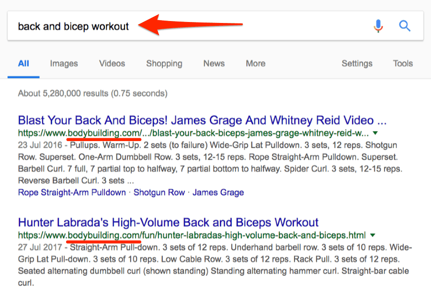This screenshot has height=296, width=431.
Task: Open the More search options menu
Action: pyautogui.click(x=255, y=63)
